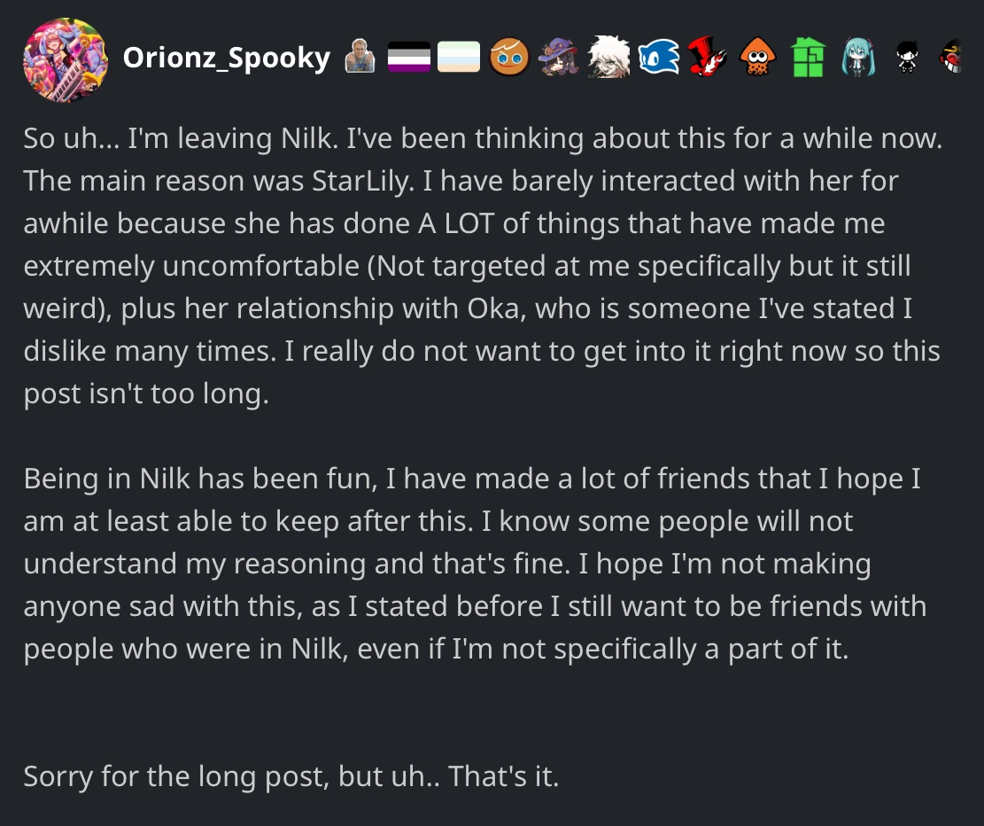Click the white-haired anime character badge
This screenshot has width=984, height=826.
608,58
